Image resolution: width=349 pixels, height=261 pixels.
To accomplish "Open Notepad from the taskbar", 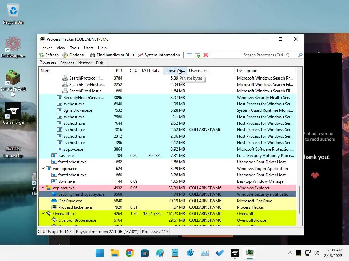I will click(175, 253).
